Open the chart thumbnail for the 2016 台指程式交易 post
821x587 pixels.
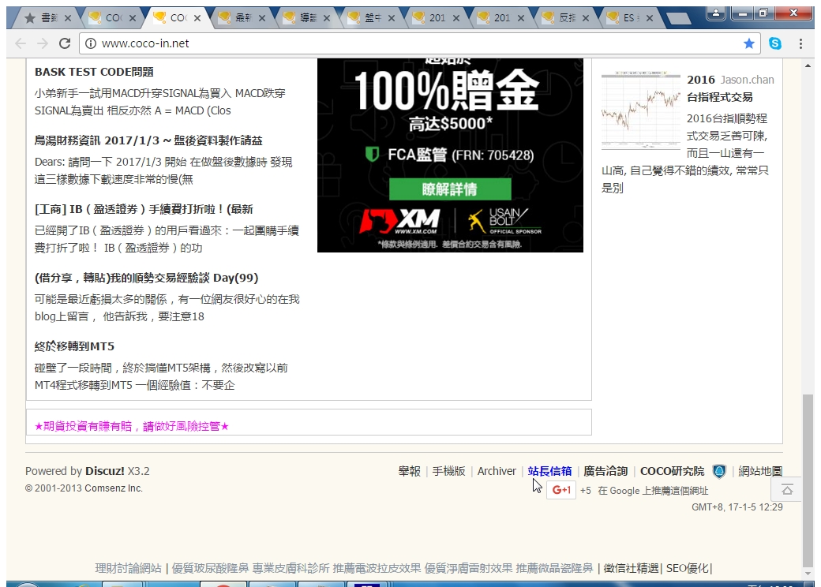641,110
